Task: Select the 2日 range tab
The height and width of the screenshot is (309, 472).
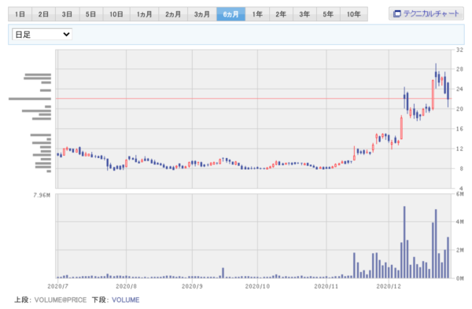Action: tap(43, 14)
